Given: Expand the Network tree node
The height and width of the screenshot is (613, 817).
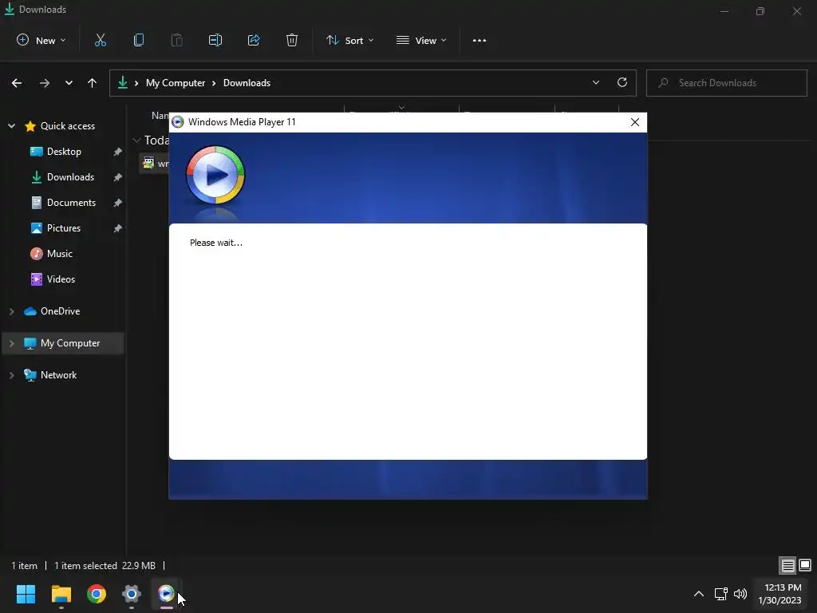Looking at the screenshot, I should point(11,375).
